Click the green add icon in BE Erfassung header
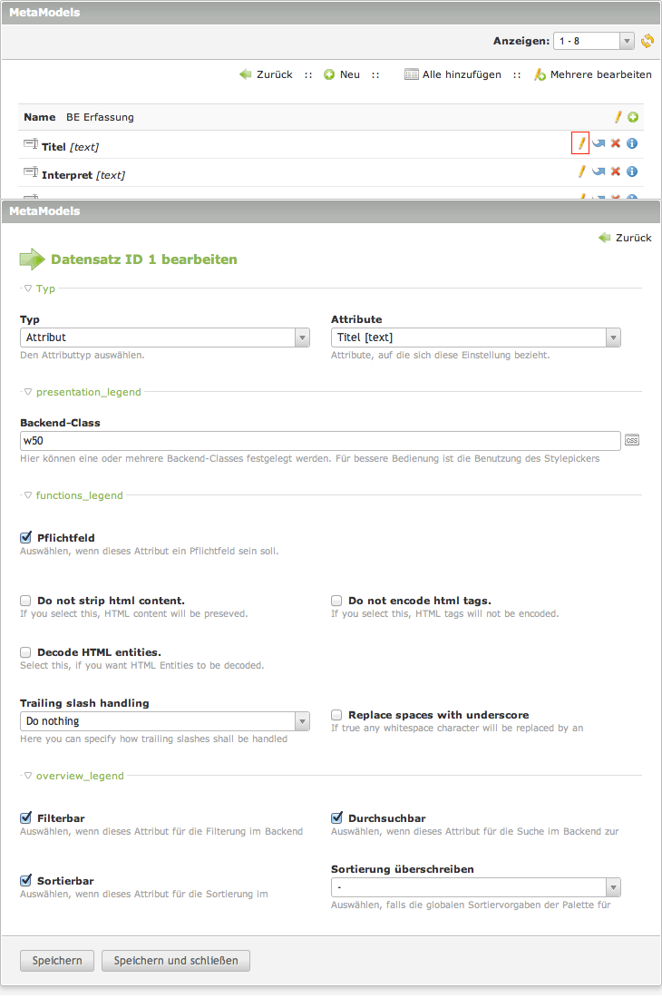The height and width of the screenshot is (998, 662). (x=633, y=117)
